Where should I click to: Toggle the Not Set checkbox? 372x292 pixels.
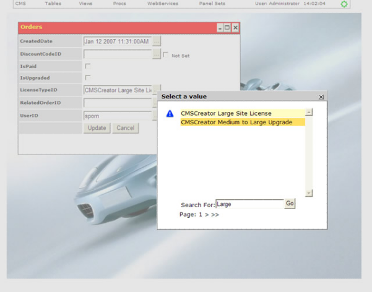click(x=165, y=55)
